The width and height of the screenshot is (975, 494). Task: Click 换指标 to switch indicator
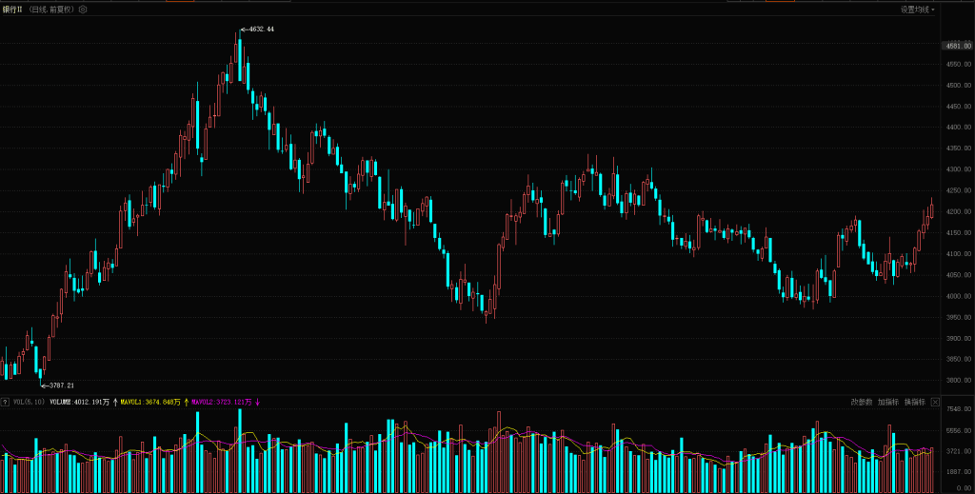click(914, 403)
